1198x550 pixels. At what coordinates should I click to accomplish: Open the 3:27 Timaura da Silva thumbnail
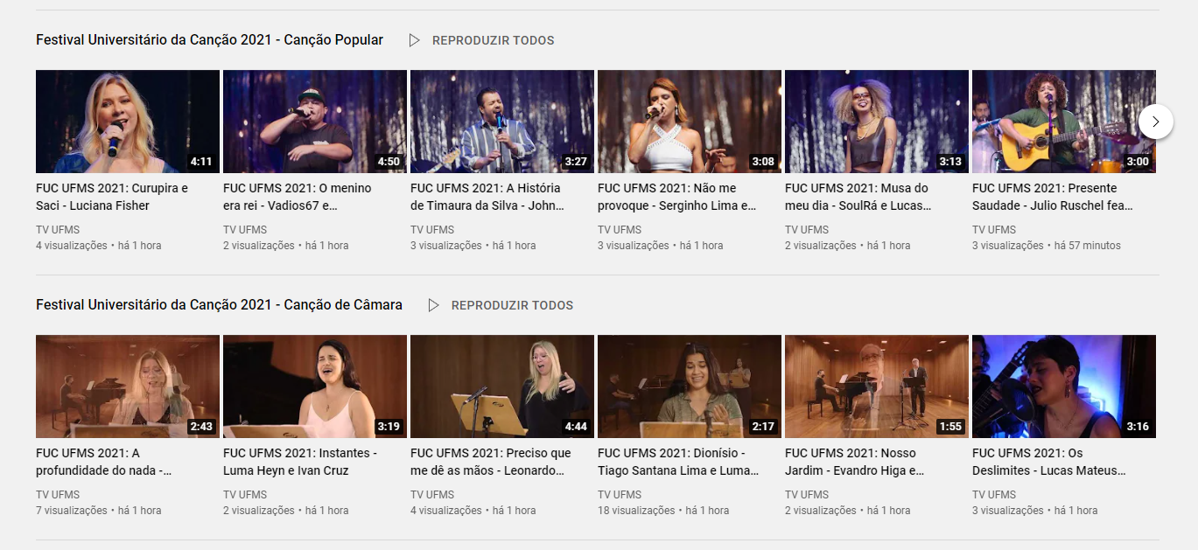501,122
